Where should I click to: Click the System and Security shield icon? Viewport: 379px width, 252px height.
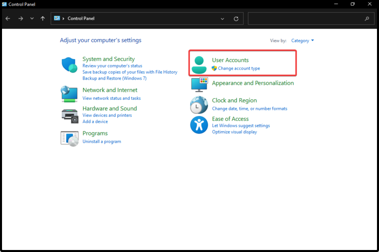pos(69,65)
